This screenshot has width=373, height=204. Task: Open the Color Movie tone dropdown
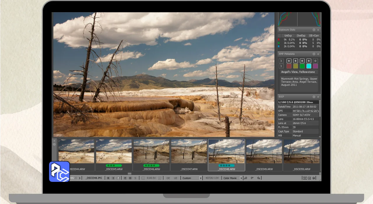(x=241, y=178)
